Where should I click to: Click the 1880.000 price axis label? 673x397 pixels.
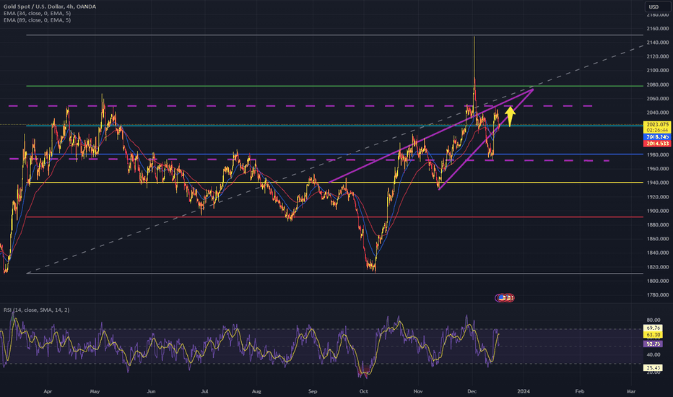(x=658, y=225)
